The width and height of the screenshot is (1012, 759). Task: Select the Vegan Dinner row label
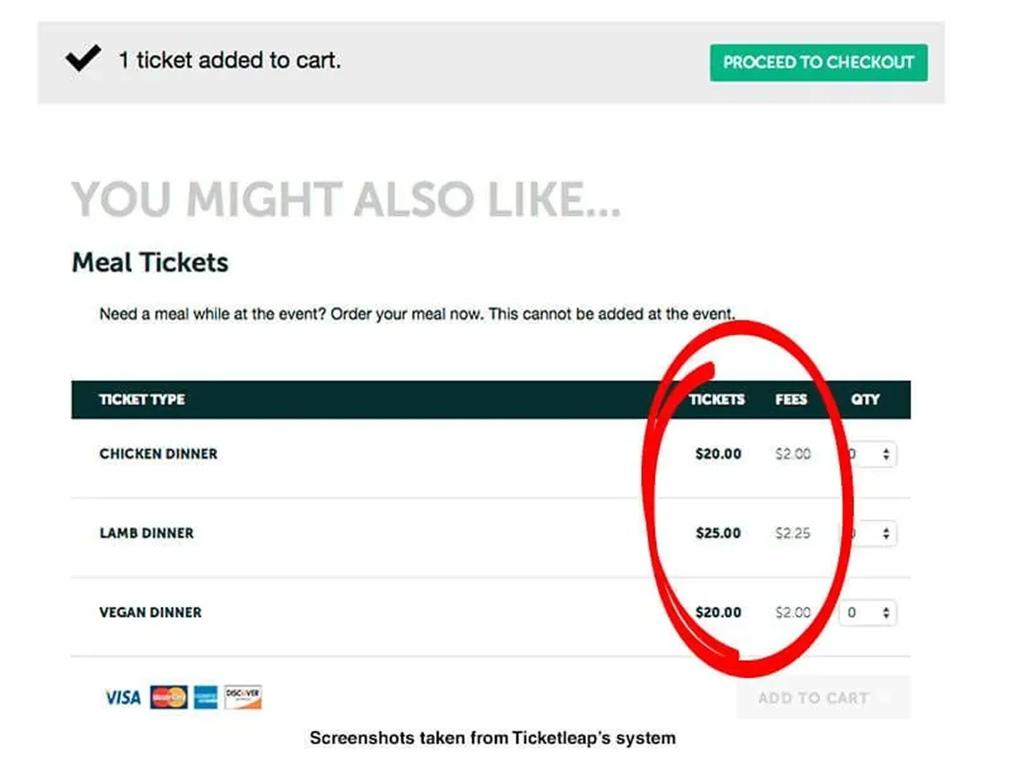pos(150,612)
